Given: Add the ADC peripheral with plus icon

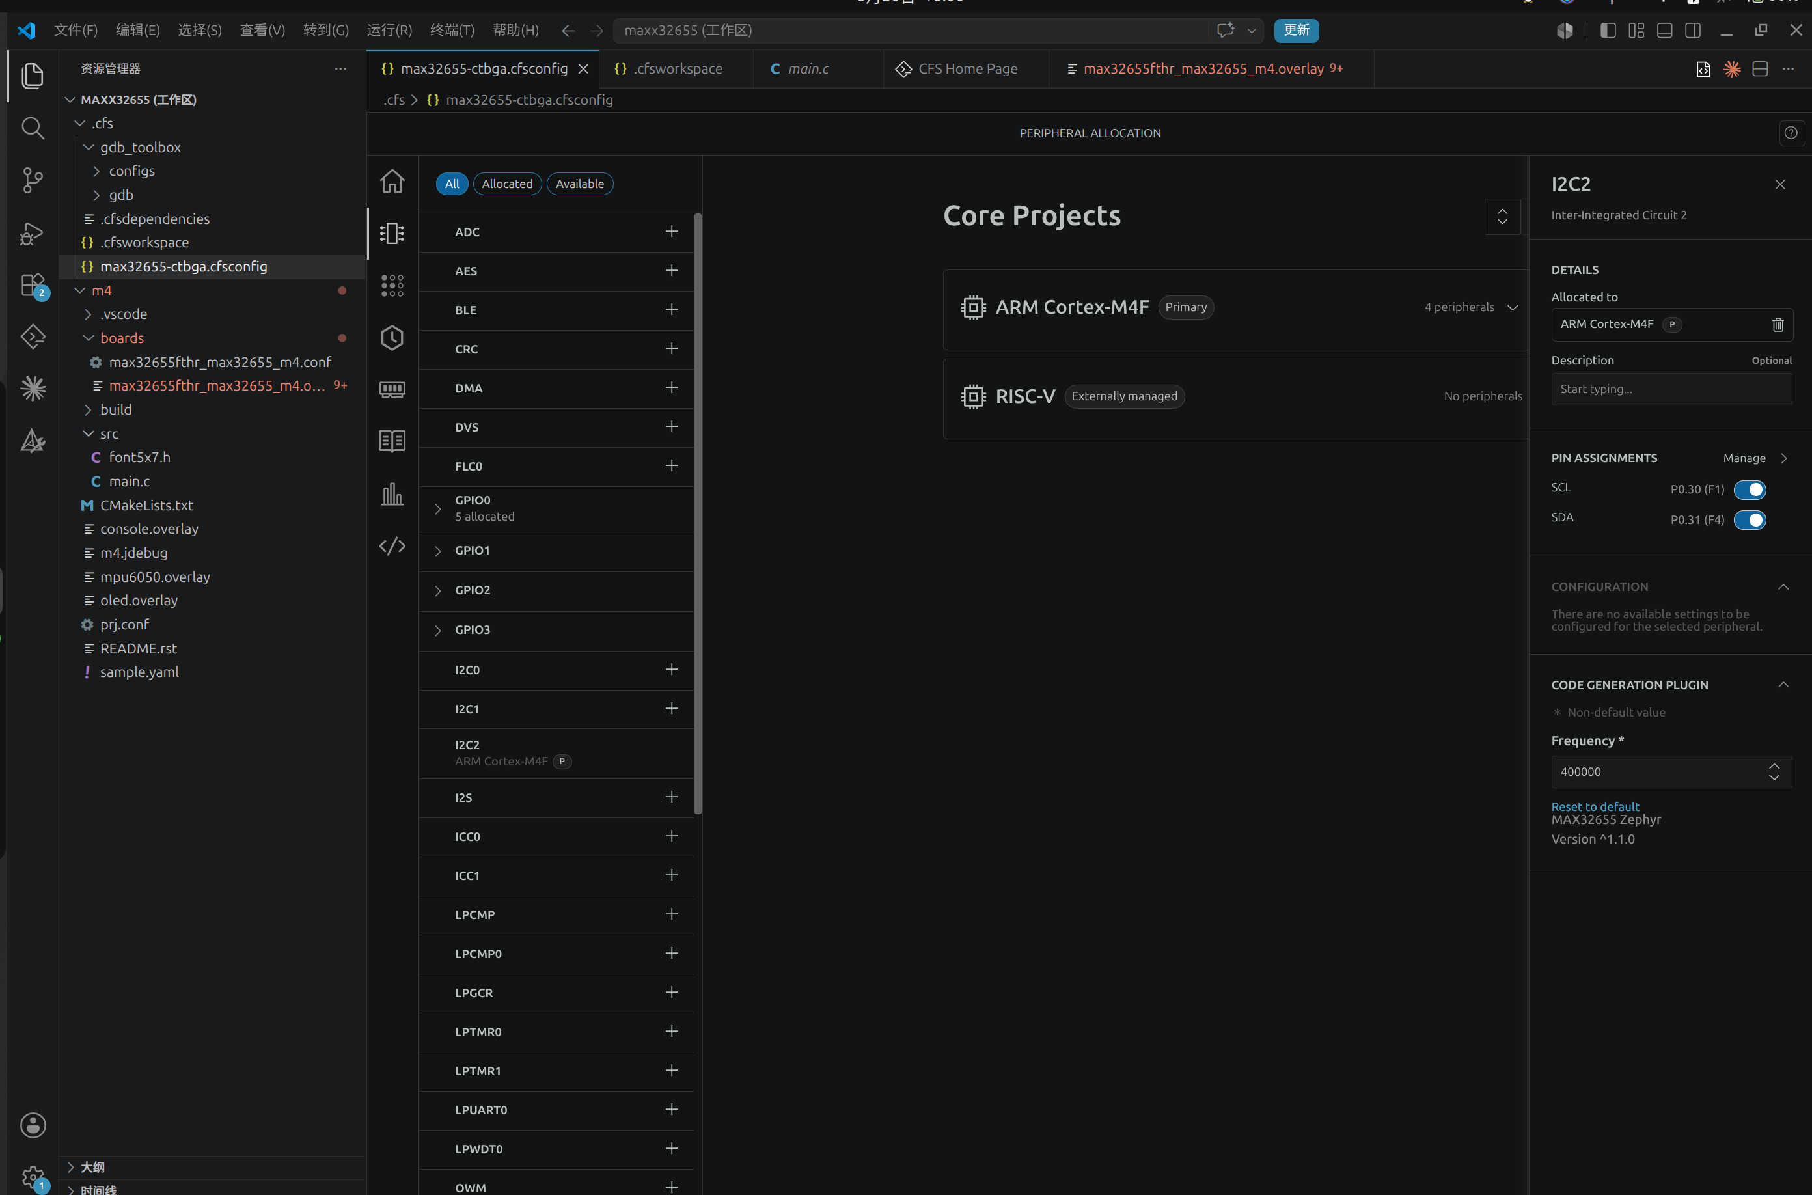Looking at the screenshot, I should [x=671, y=232].
